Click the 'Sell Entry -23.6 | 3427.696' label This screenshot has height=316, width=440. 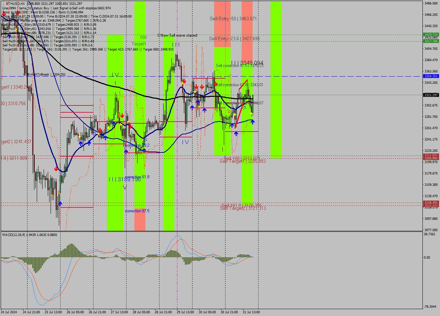(x=234, y=39)
